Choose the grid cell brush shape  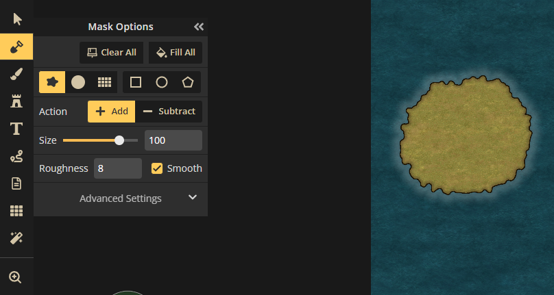click(104, 82)
